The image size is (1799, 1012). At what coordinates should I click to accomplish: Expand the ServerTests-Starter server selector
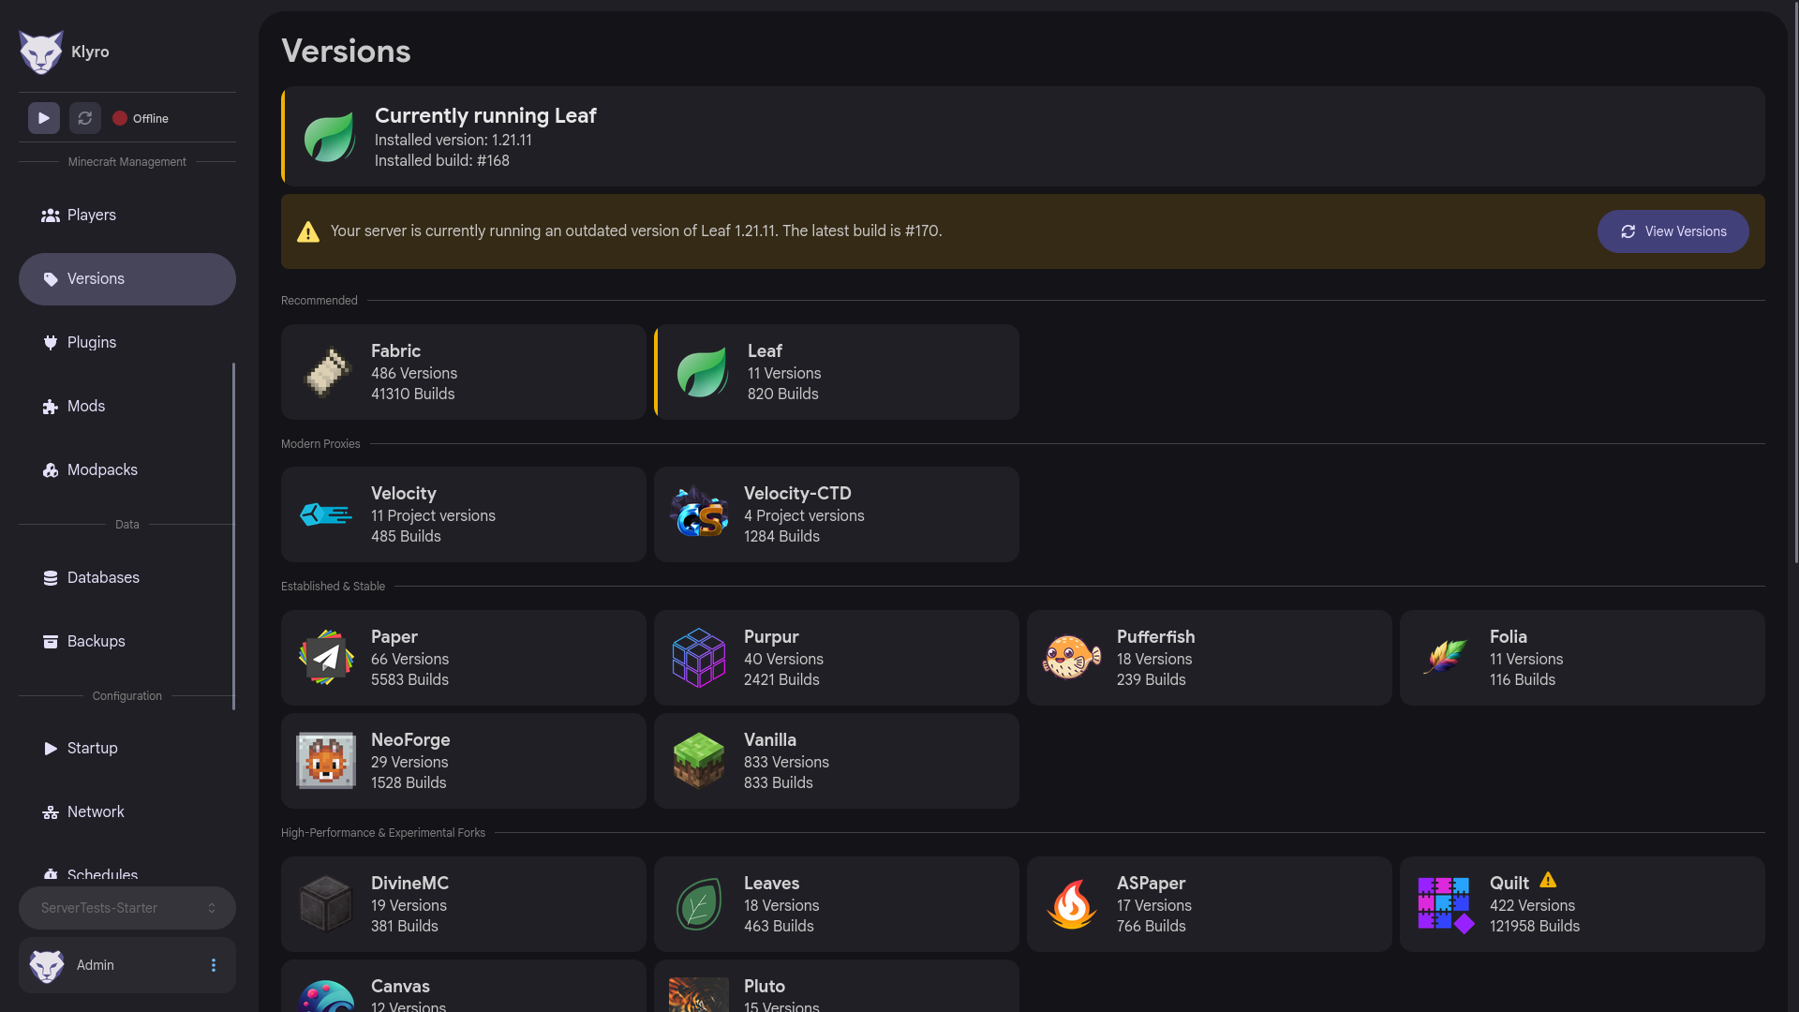pos(127,908)
